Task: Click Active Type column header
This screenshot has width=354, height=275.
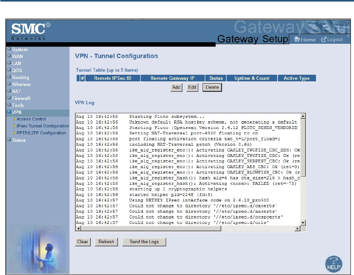Action: click(x=297, y=78)
